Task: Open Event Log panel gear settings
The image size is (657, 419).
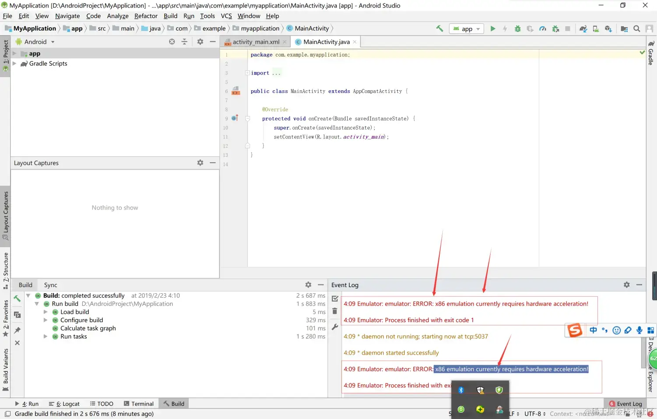Action: pos(627,285)
